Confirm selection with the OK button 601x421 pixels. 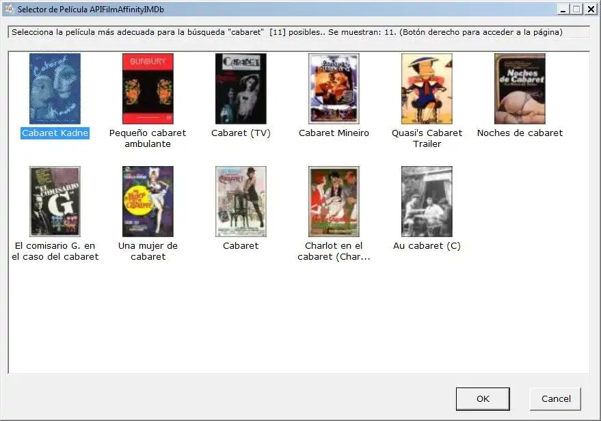click(x=483, y=398)
